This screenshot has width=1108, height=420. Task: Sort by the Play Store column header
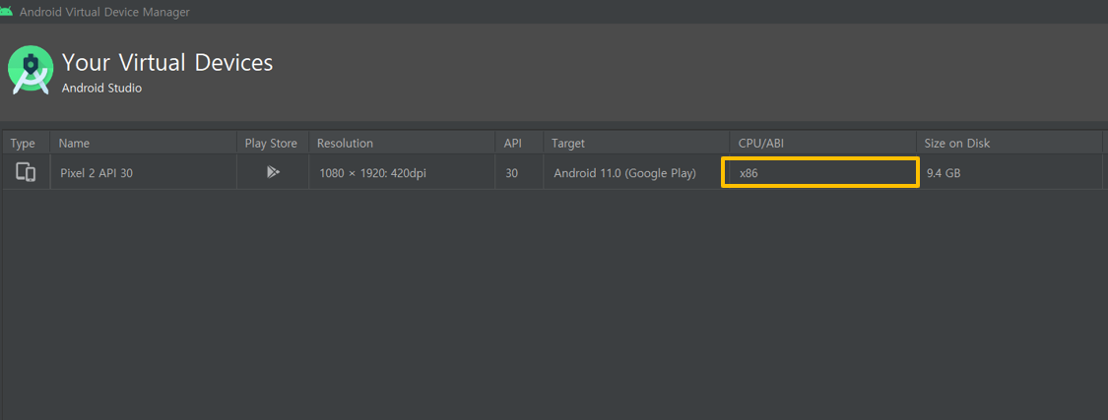pos(272,144)
